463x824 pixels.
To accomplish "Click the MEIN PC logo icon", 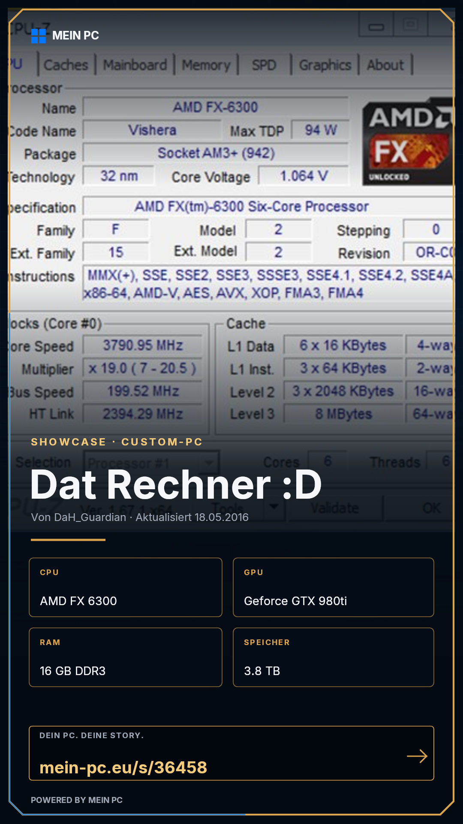I will (39, 36).
